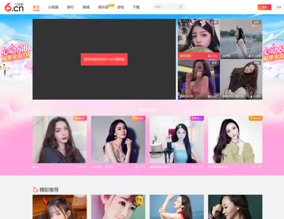Viewport: 284px width, 219px height.
Task: Open the 首页 navigation tab
Action: tap(36, 7)
